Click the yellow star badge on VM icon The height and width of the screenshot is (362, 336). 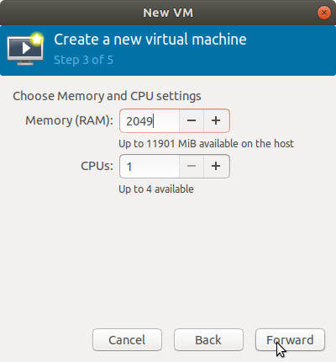click(37, 40)
